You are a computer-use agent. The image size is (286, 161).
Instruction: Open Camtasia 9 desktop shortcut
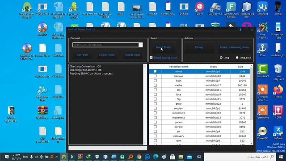point(262,71)
